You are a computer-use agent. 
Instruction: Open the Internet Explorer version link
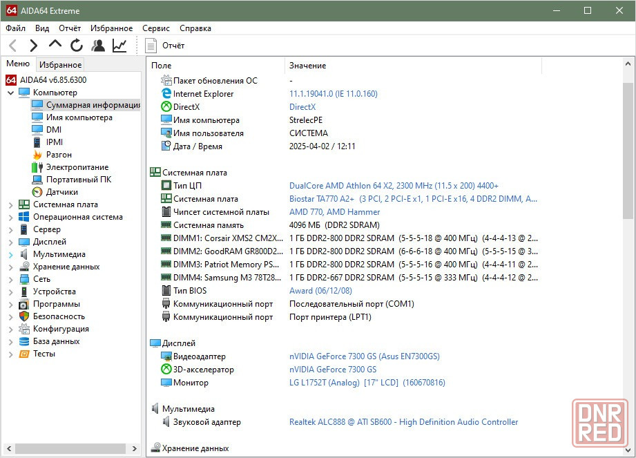[334, 94]
